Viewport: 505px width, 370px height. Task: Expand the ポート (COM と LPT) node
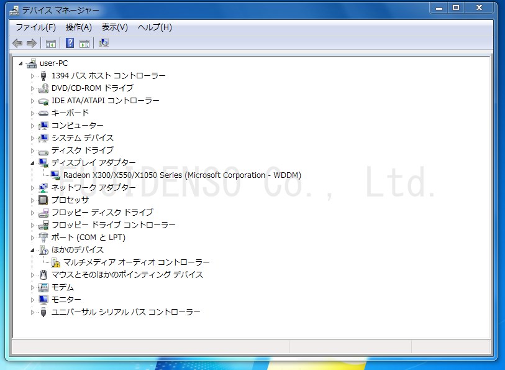[32, 238]
